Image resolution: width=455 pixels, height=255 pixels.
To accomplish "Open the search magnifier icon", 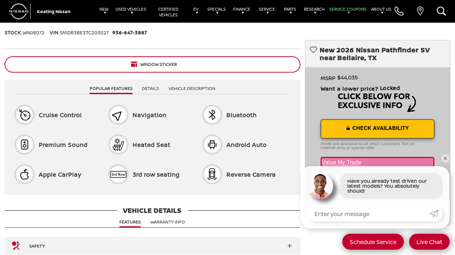I will pos(441,11).
